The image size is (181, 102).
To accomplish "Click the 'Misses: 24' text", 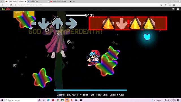I will (x=87, y=95).
